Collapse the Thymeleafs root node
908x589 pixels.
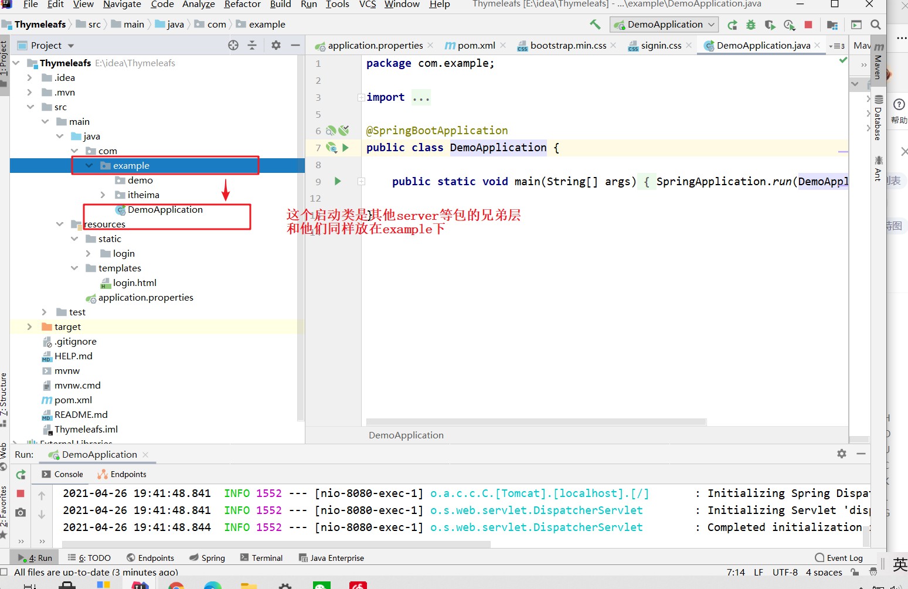pos(16,63)
